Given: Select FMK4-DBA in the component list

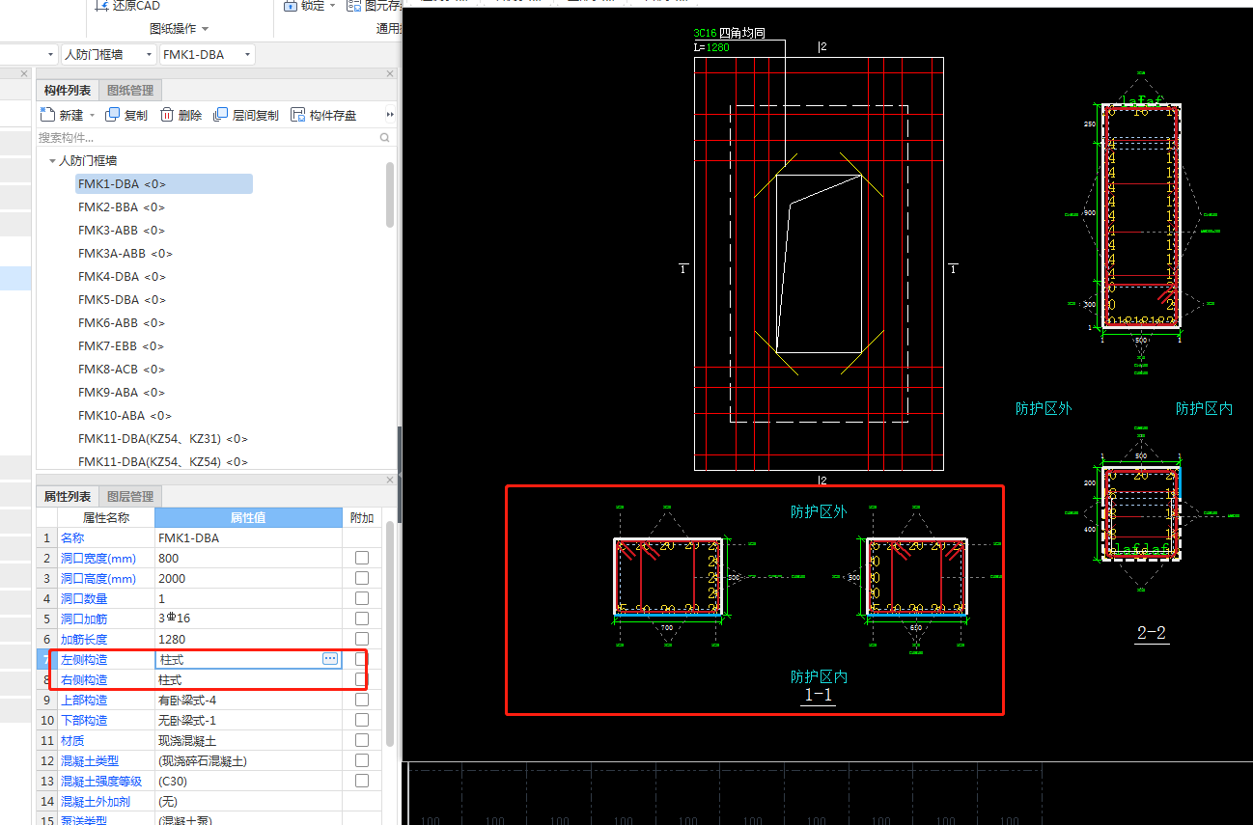Looking at the screenshot, I should coord(122,277).
